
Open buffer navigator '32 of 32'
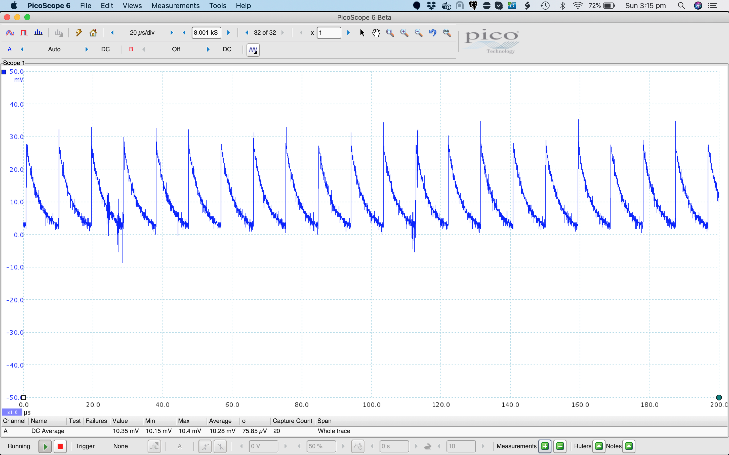pos(265,33)
